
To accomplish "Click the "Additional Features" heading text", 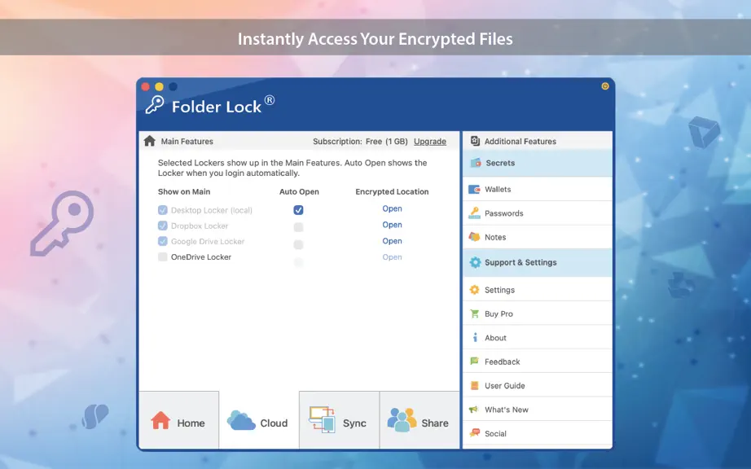I will click(520, 141).
